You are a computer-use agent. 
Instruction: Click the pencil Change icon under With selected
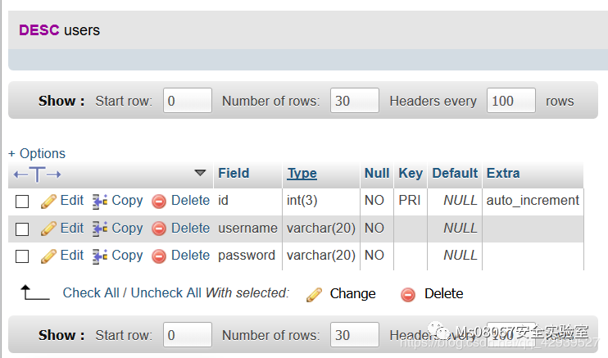(314, 294)
